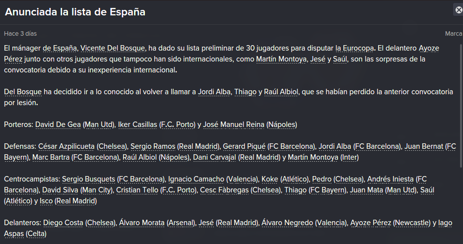Viewport: 463px width, 244px height.
Task: Click the Gerard Piqué link
Action: point(244,146)
